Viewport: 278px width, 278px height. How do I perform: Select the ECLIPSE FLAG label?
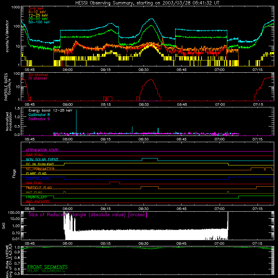[38, 178]
